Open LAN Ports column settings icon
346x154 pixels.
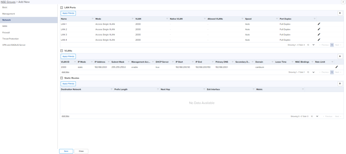click(x=341, y=13)
